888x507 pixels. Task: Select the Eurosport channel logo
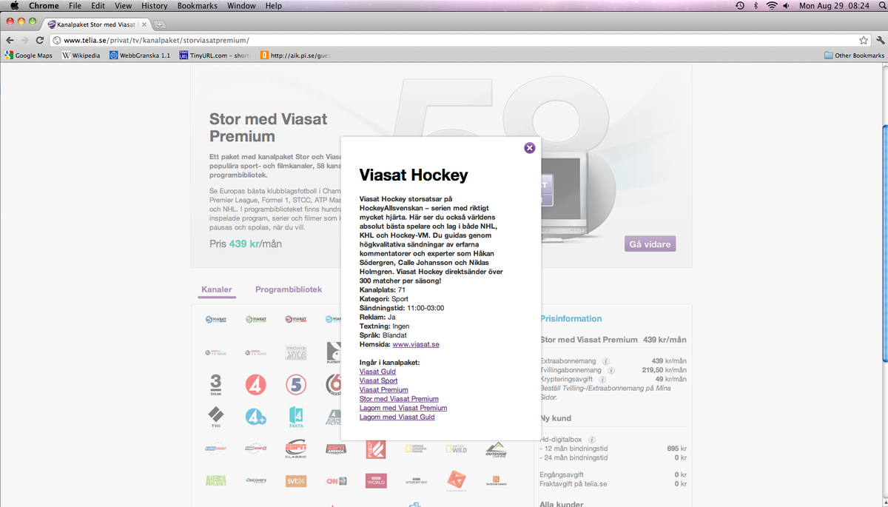point(215,449)
